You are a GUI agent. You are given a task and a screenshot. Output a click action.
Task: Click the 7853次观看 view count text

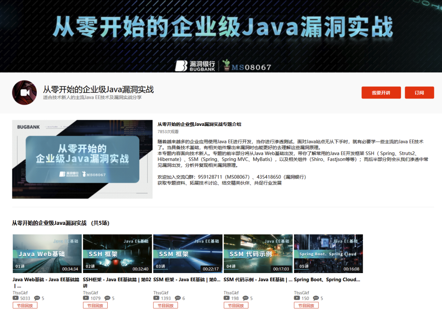(x=168, y=132)
